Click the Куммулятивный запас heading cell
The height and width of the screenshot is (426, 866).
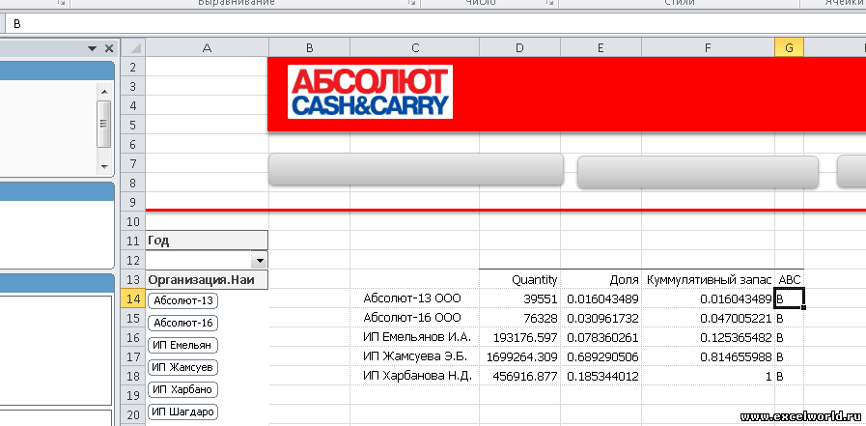(708, 279)
